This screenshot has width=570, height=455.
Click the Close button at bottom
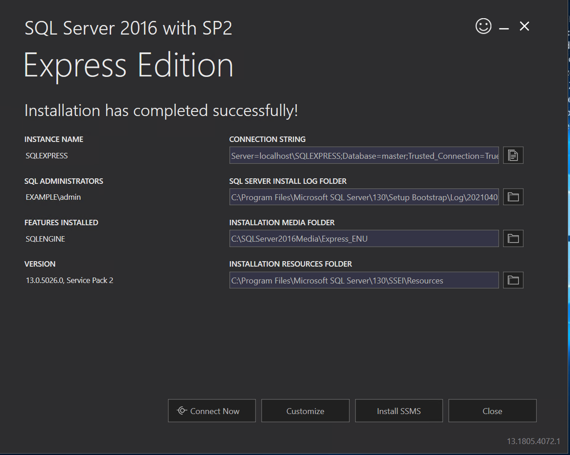(492, 411)
